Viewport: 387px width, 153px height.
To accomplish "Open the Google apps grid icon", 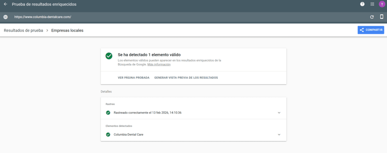I will click(372, 4).
